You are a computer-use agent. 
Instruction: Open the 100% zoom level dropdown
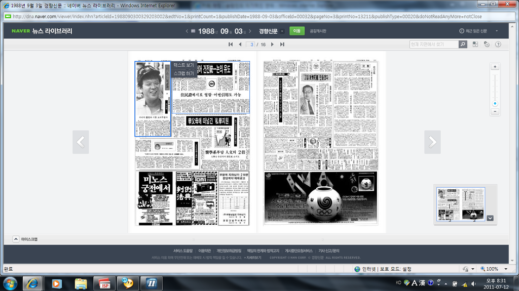(x=506, y=269)
